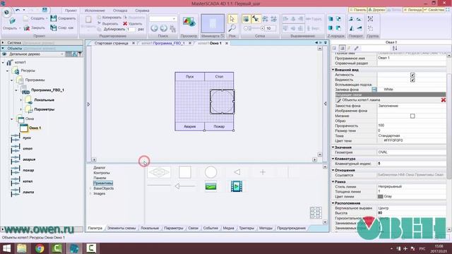The image size is (452, 254).
Task: Open the Отладка ribbon tab
Action: click(x=120, y=11)
